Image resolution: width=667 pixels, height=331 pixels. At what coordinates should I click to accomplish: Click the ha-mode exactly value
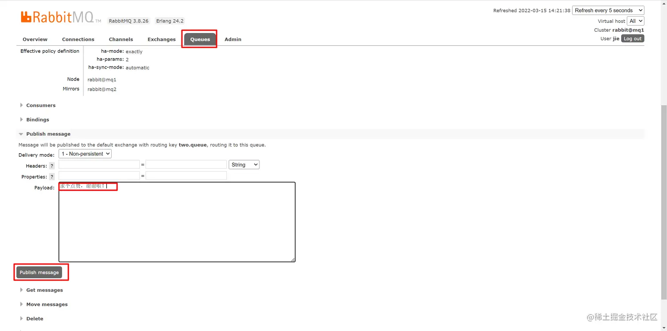134,51
